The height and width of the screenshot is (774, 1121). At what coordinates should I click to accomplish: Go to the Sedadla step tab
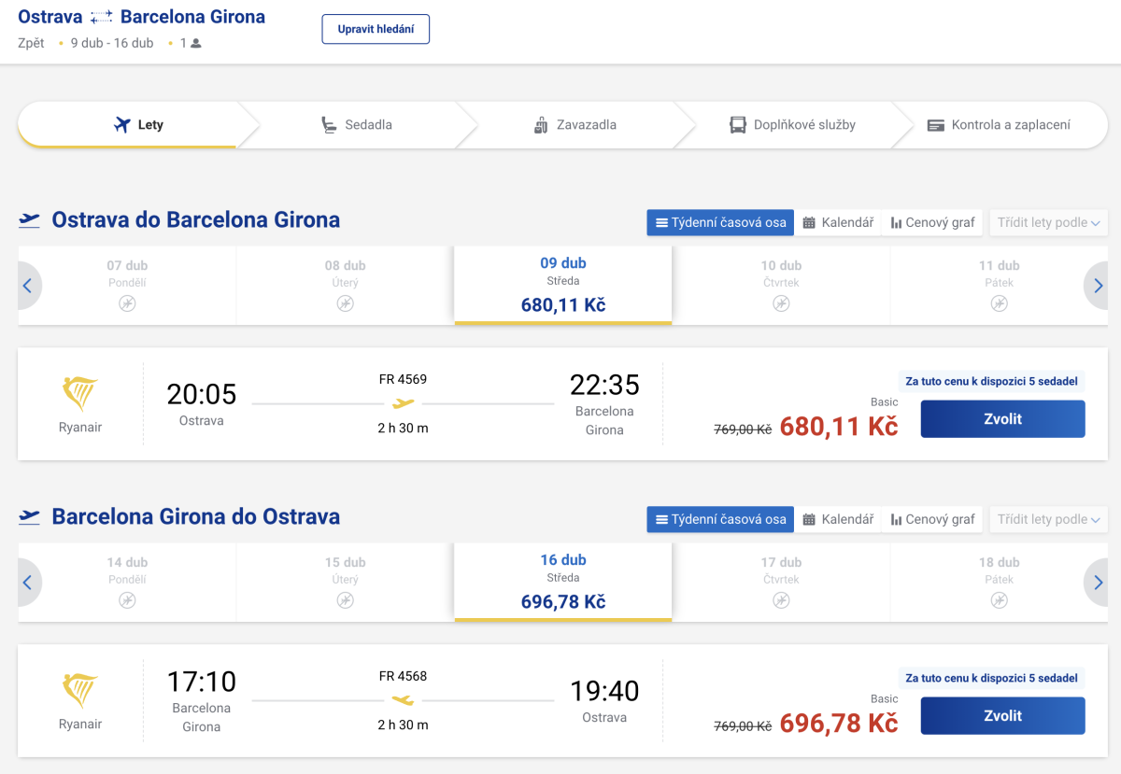(x=356, y=125)
